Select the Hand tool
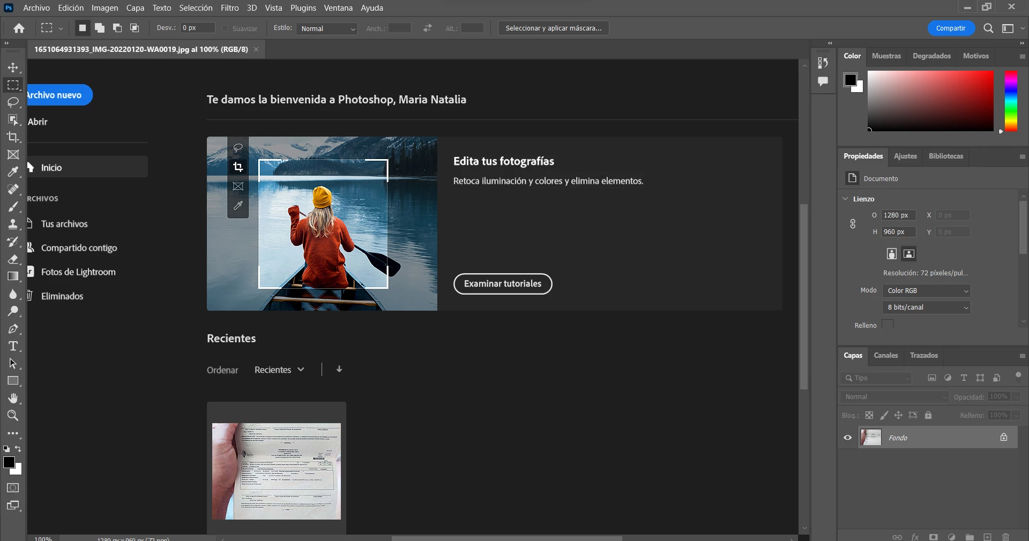This screenshot has height=541, width=1029. coord(13,398)
